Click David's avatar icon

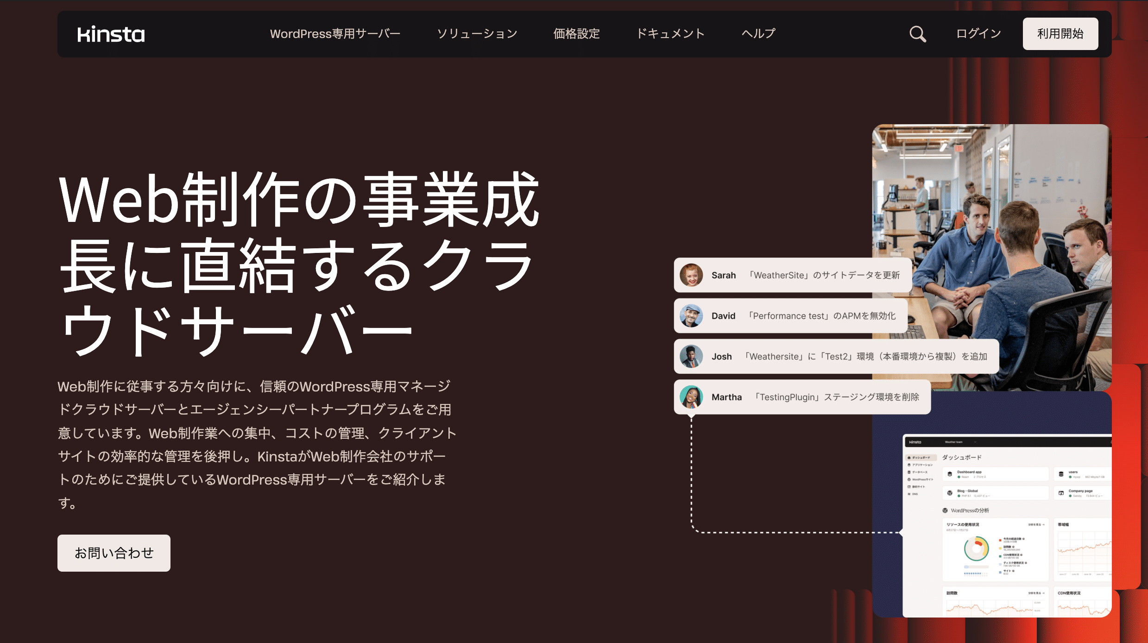point(691,316)
